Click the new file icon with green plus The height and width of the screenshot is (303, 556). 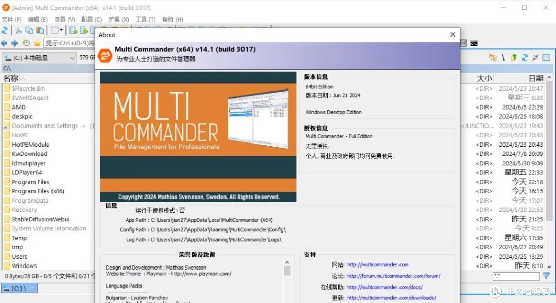coord(74,30)
